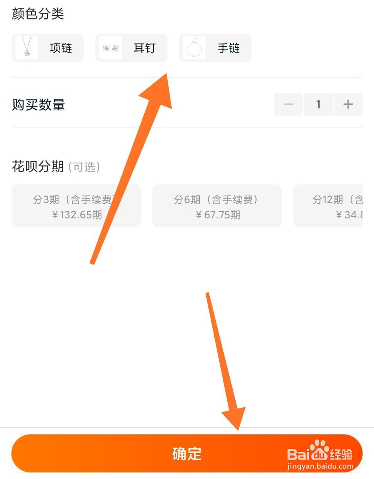Viewport: 374px width, 479px height.
Task: Pick the 手链 option label
Action: tap(229, 48)
